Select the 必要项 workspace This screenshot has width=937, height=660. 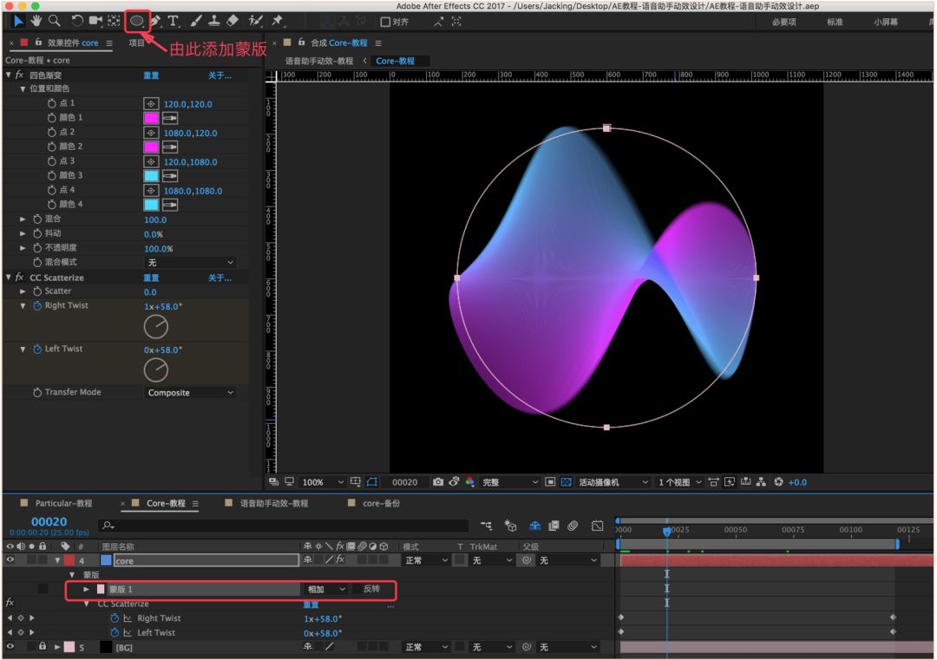(784, 22)
